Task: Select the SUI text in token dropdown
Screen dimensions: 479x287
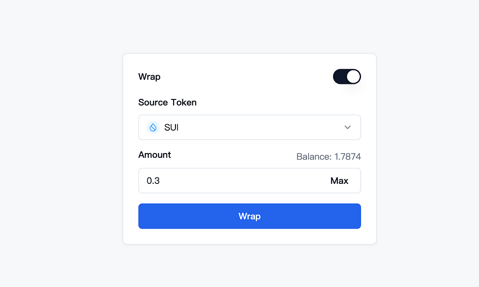Action: (171, 127)
